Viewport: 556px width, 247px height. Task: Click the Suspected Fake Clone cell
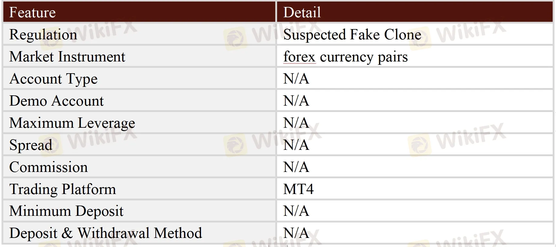pos(352,35)
